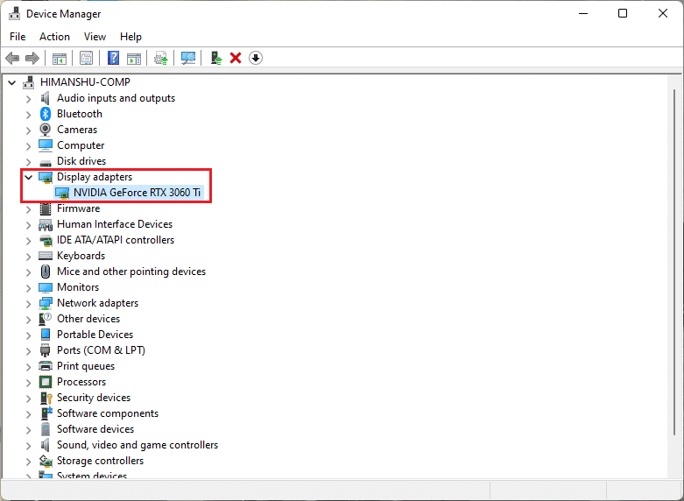Maximize the Device Manager window

(623, 13)
